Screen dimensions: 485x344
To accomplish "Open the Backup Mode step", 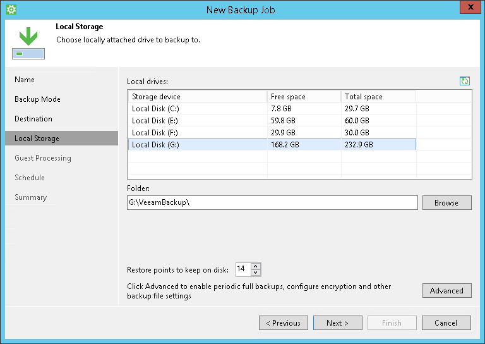I will [37, 99].
